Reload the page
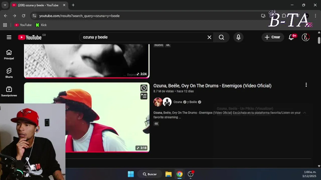 [x=24, y=16]
